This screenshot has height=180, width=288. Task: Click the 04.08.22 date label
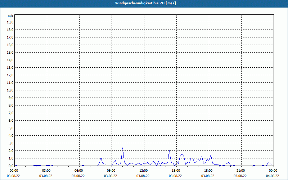click(273, 176)
